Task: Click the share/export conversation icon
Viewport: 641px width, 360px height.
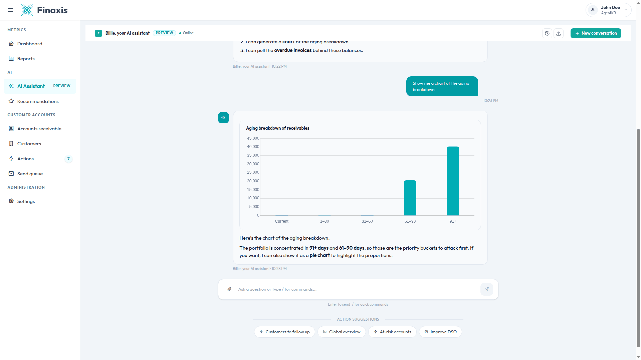Action: 559,33
